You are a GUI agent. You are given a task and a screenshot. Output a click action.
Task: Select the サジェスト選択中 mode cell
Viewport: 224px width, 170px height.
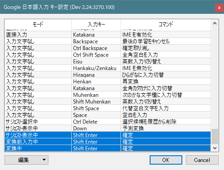click(38, 122)
